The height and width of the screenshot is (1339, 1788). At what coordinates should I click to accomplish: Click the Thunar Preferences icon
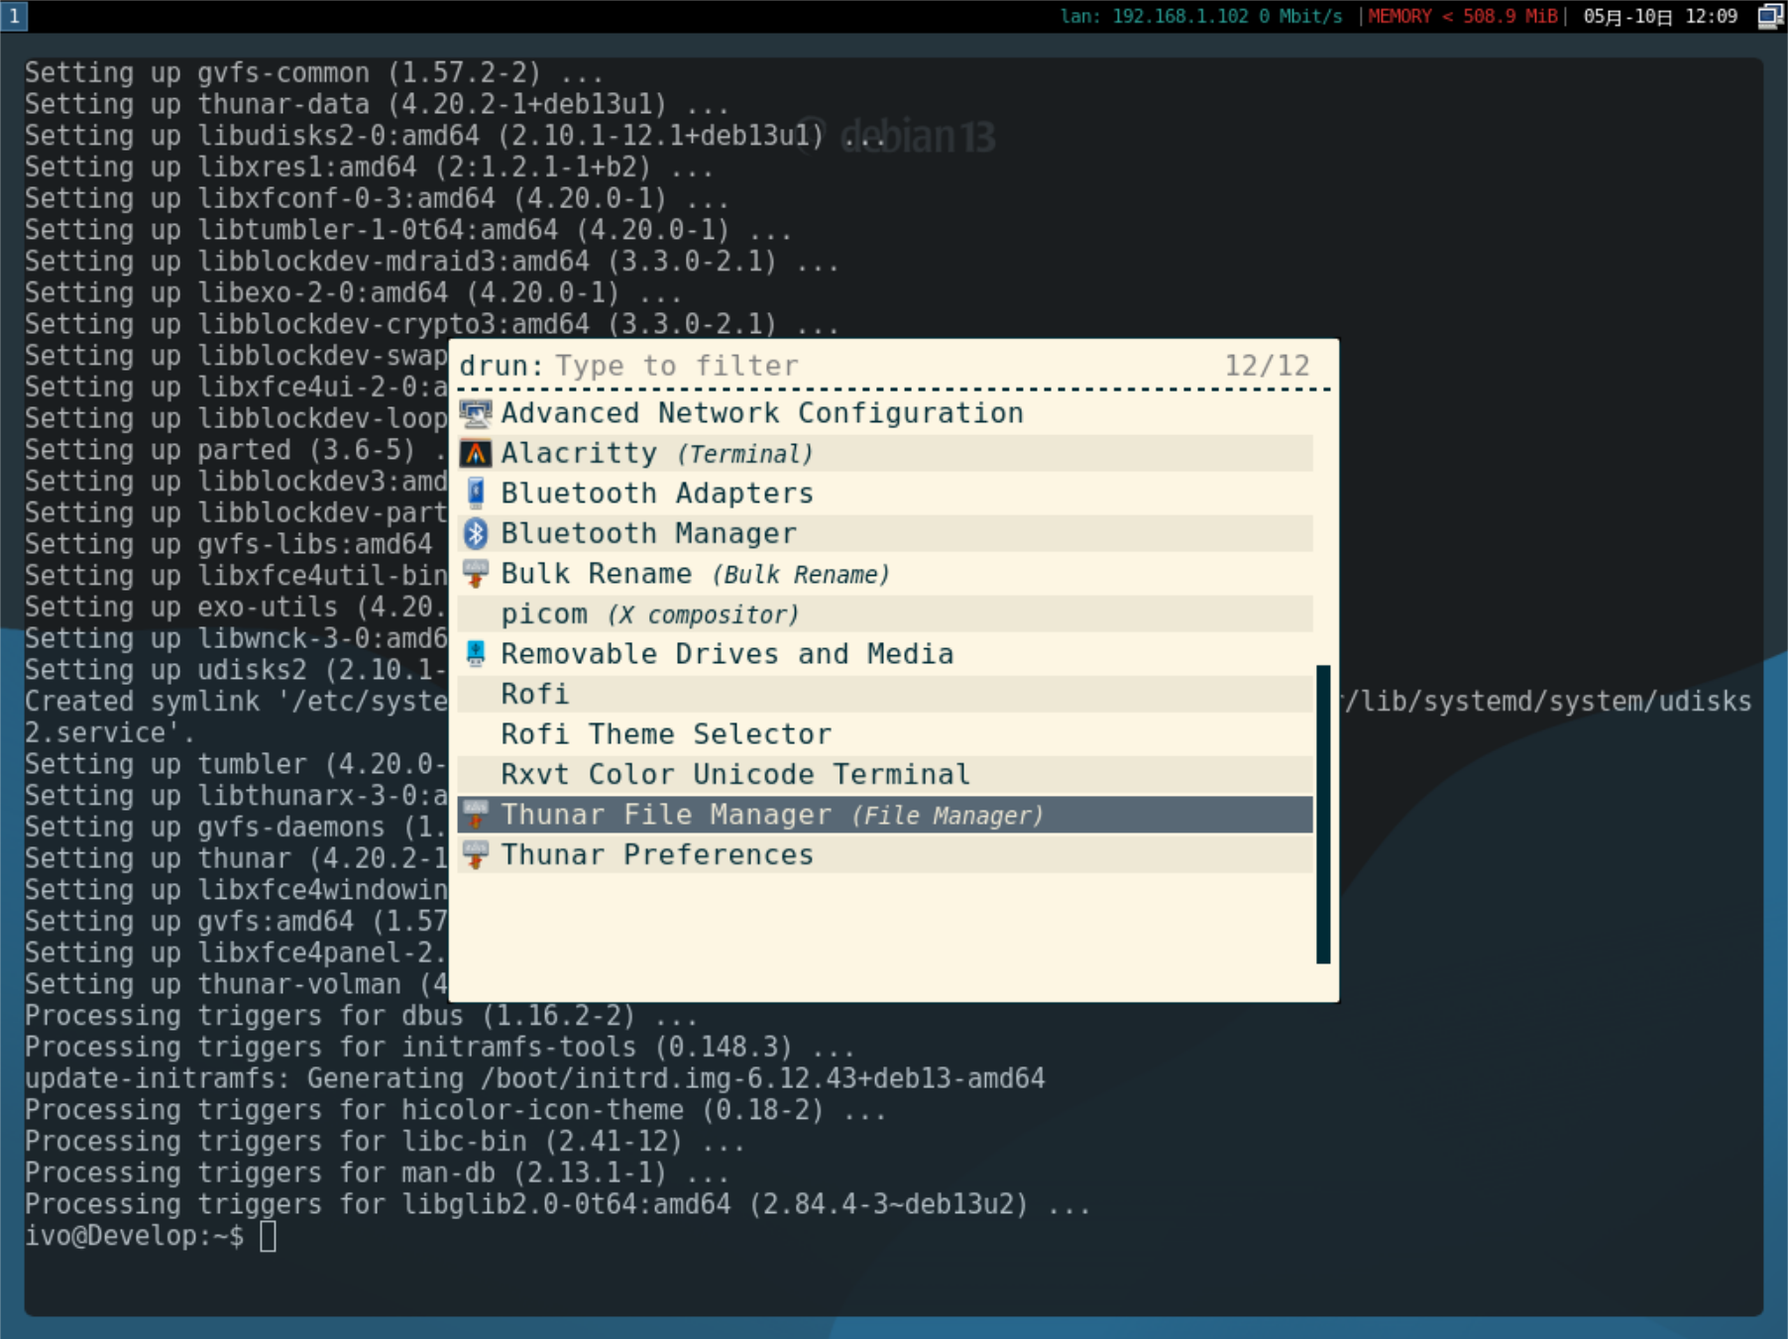[476, 855]
